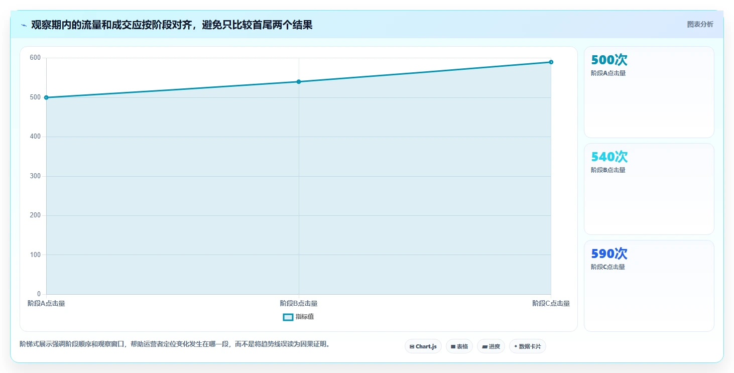
Task: Click the 进度 tag
Action: coord(491,346)
